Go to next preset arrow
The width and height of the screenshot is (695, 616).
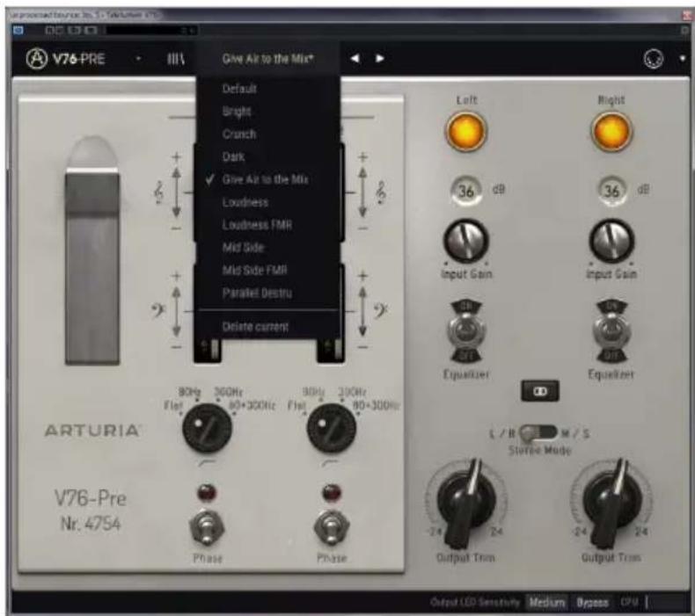pos(380,59)
